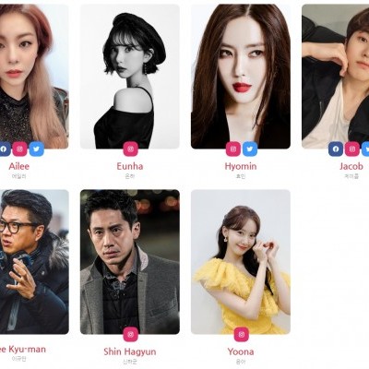Click the Ailee name link
369x369 pixels.
point(19,166)
